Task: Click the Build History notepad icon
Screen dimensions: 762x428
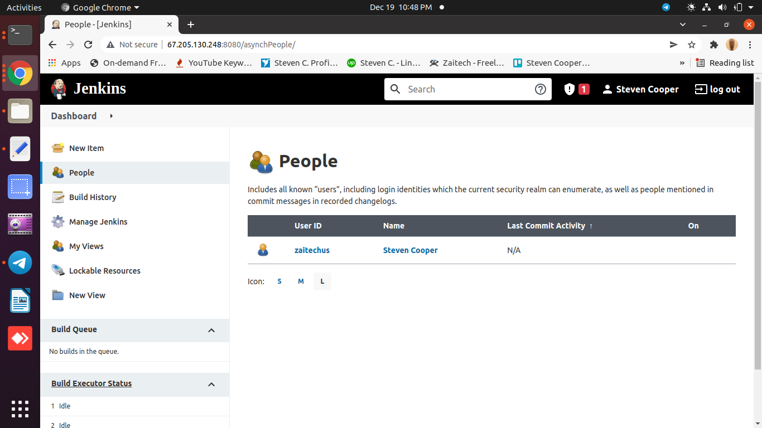Action: [58, 197]
